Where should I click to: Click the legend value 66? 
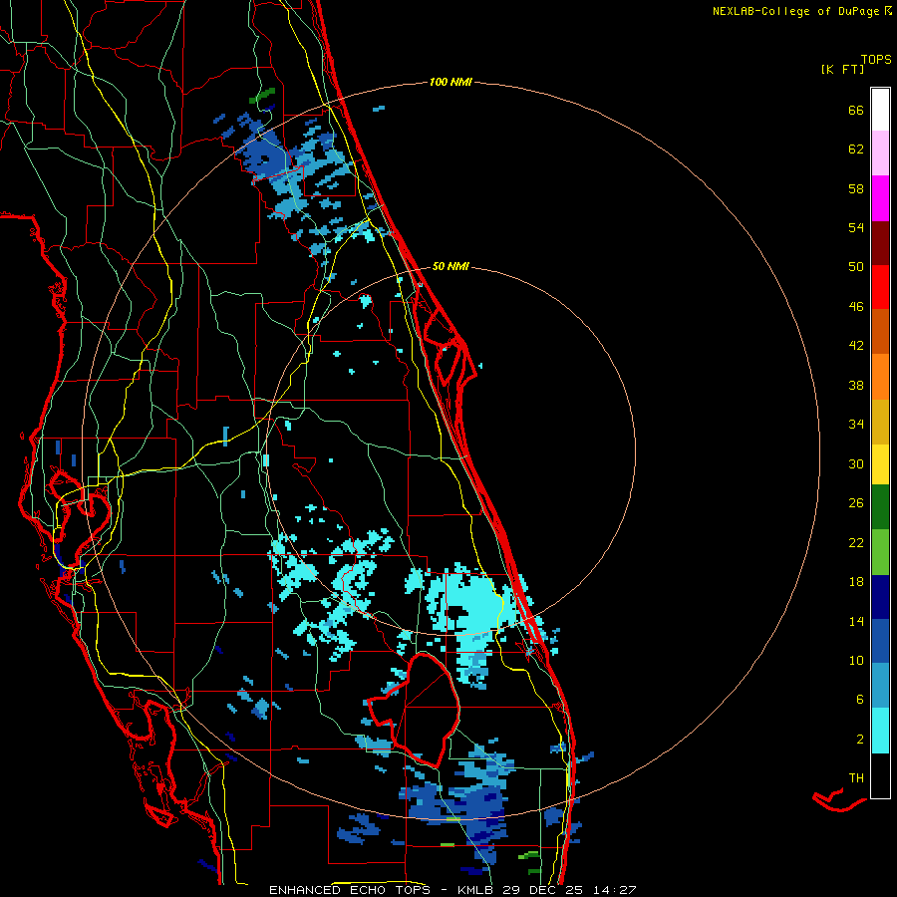856,110
